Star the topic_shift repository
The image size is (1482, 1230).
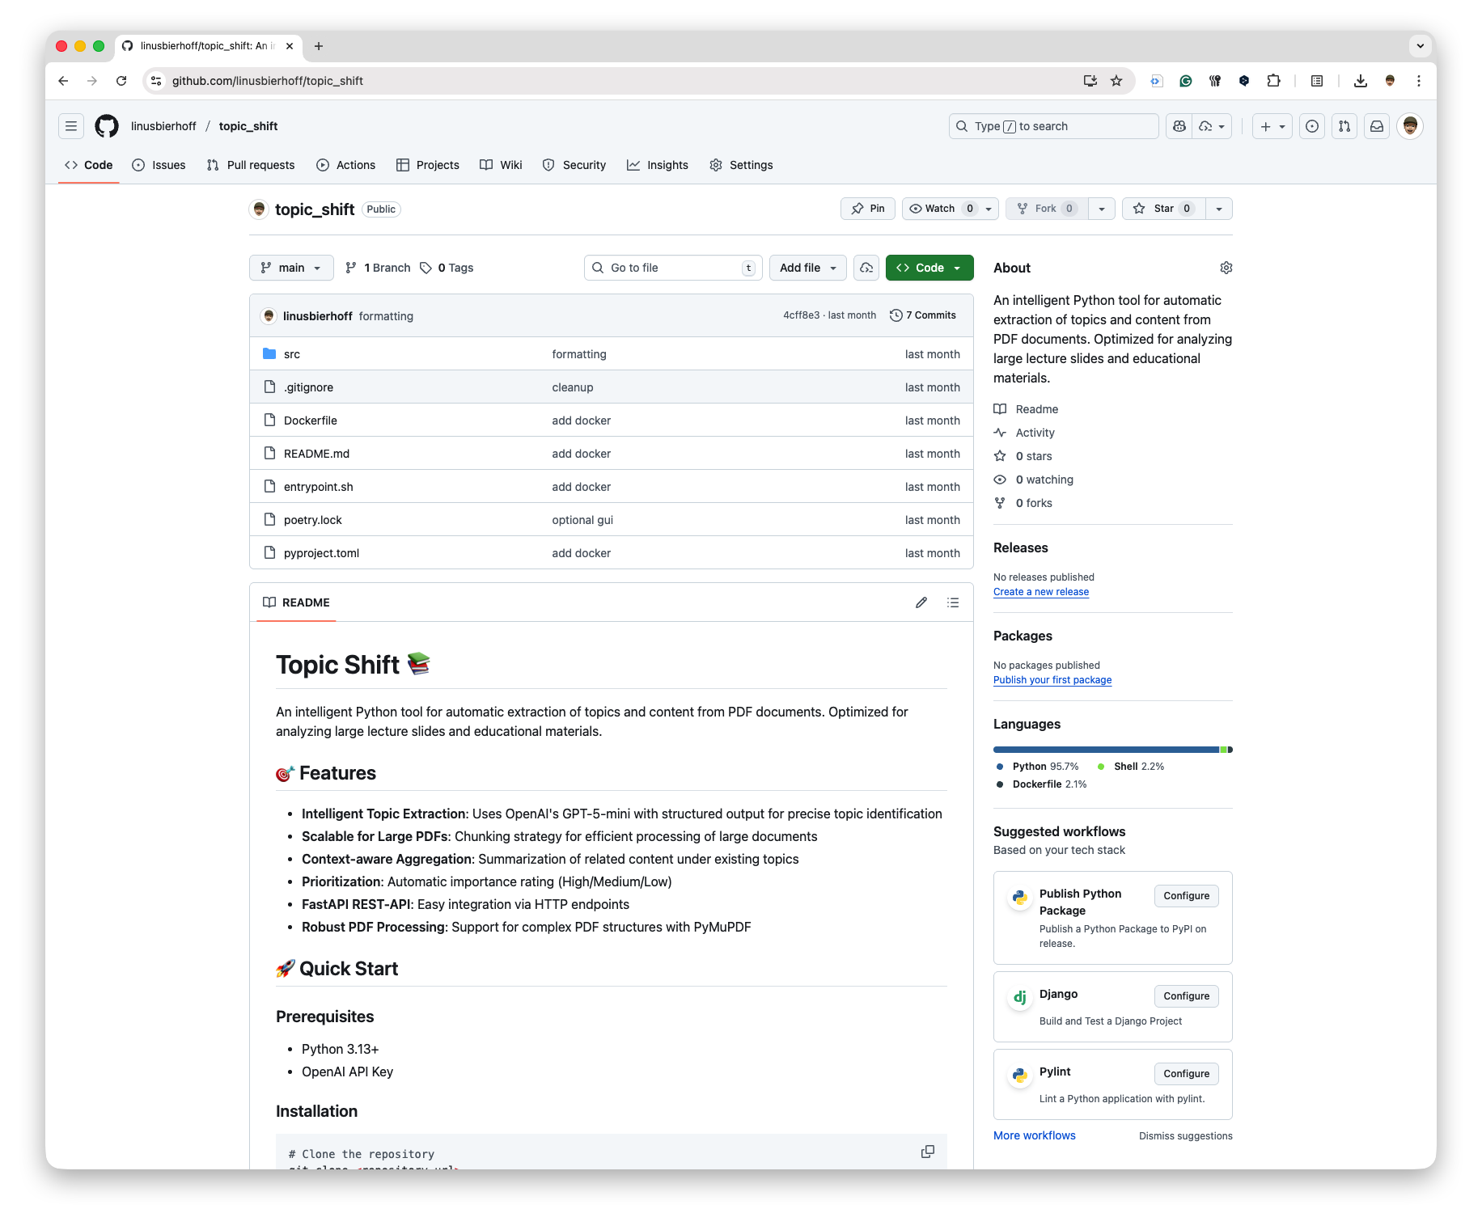(x=1162, y=209)
